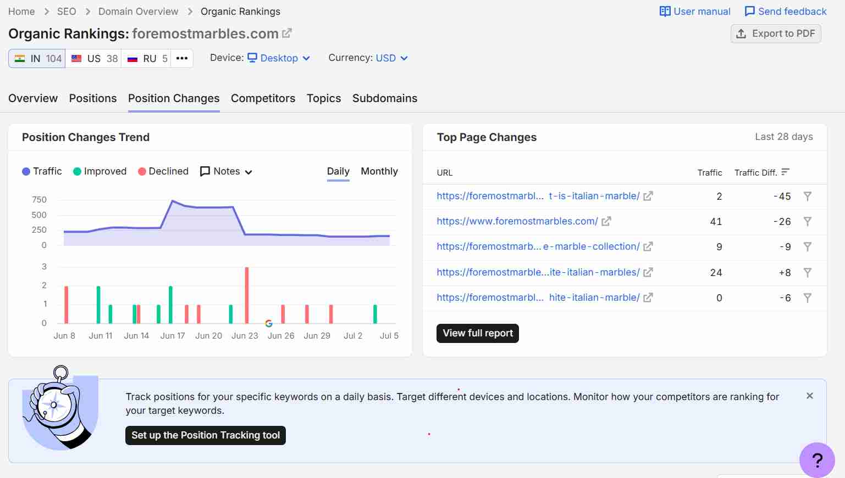Click filter icon for t-is-italian-marble row
The width and height of the screenshot is (845, 478).
click(807, 196)
